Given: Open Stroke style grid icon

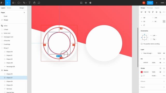Looking at the screenshot, I should tap(160, 68).
